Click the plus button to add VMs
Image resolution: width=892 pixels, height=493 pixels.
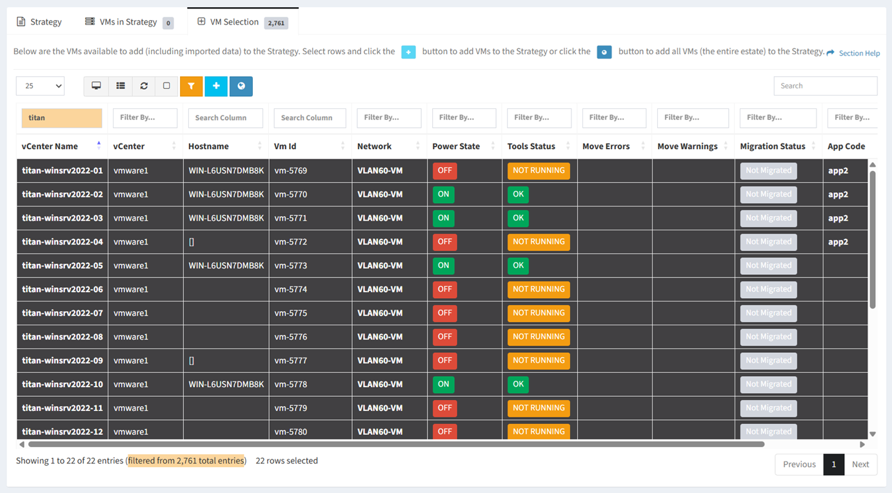coord(216,86)
